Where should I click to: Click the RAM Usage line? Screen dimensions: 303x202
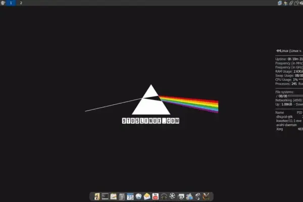tap(289, 72)
